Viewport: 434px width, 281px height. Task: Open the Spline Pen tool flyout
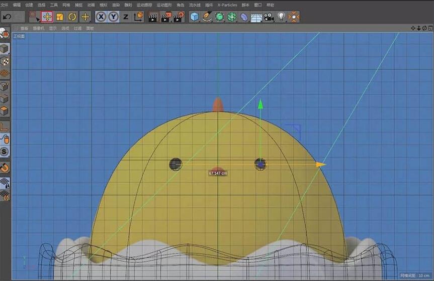point(207,17)
